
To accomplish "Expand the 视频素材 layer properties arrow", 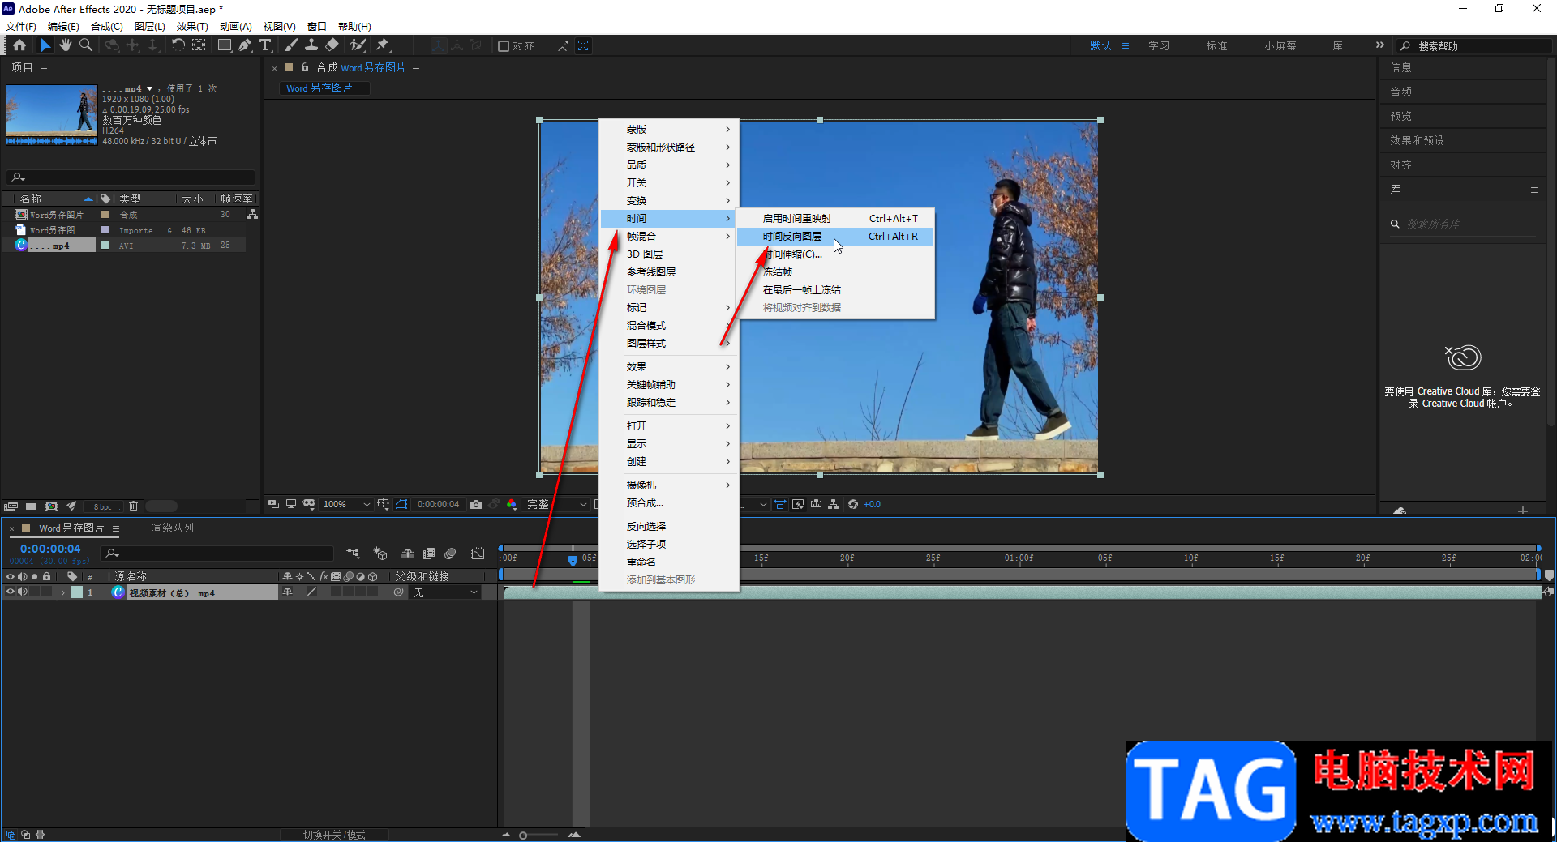I will point(62,592).
